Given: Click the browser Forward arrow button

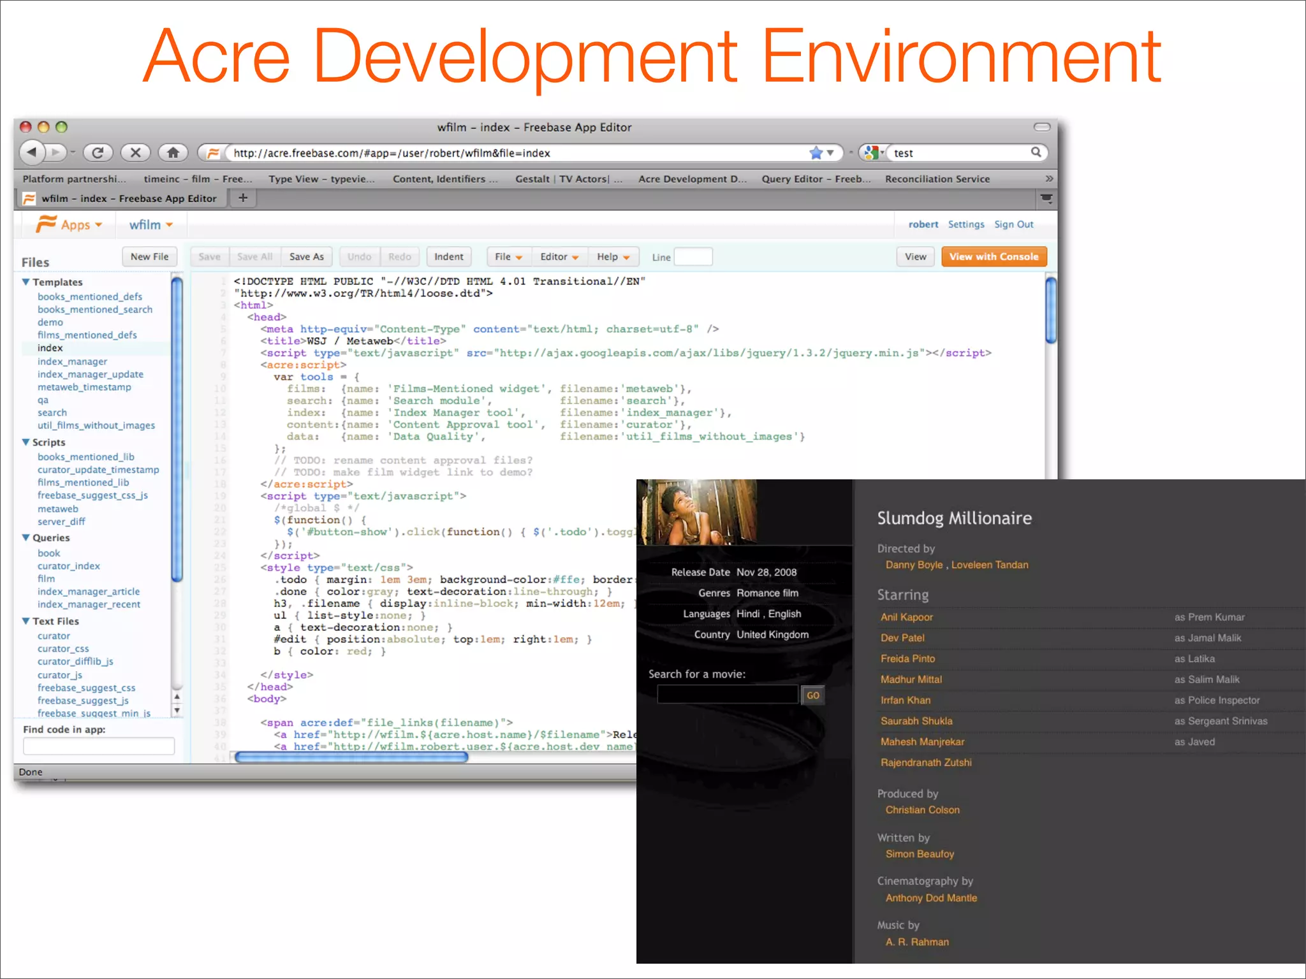Looking at the screenshot, I should click(56, 152).
